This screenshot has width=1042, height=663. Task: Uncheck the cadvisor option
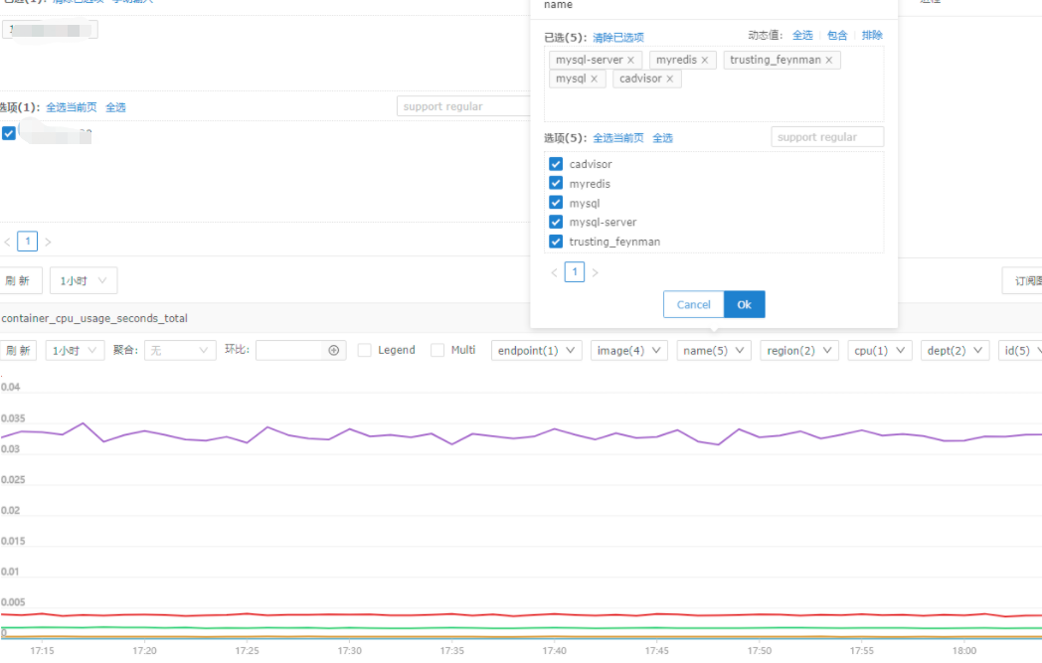tap(556, 164)
